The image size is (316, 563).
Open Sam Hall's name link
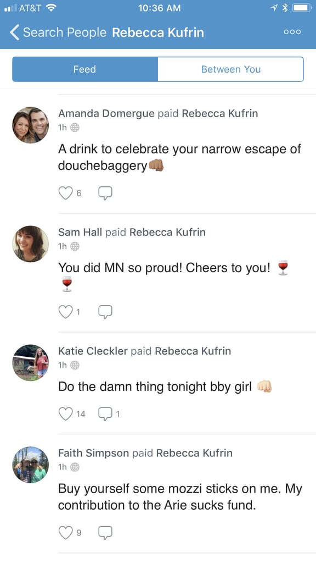point(80,233)
